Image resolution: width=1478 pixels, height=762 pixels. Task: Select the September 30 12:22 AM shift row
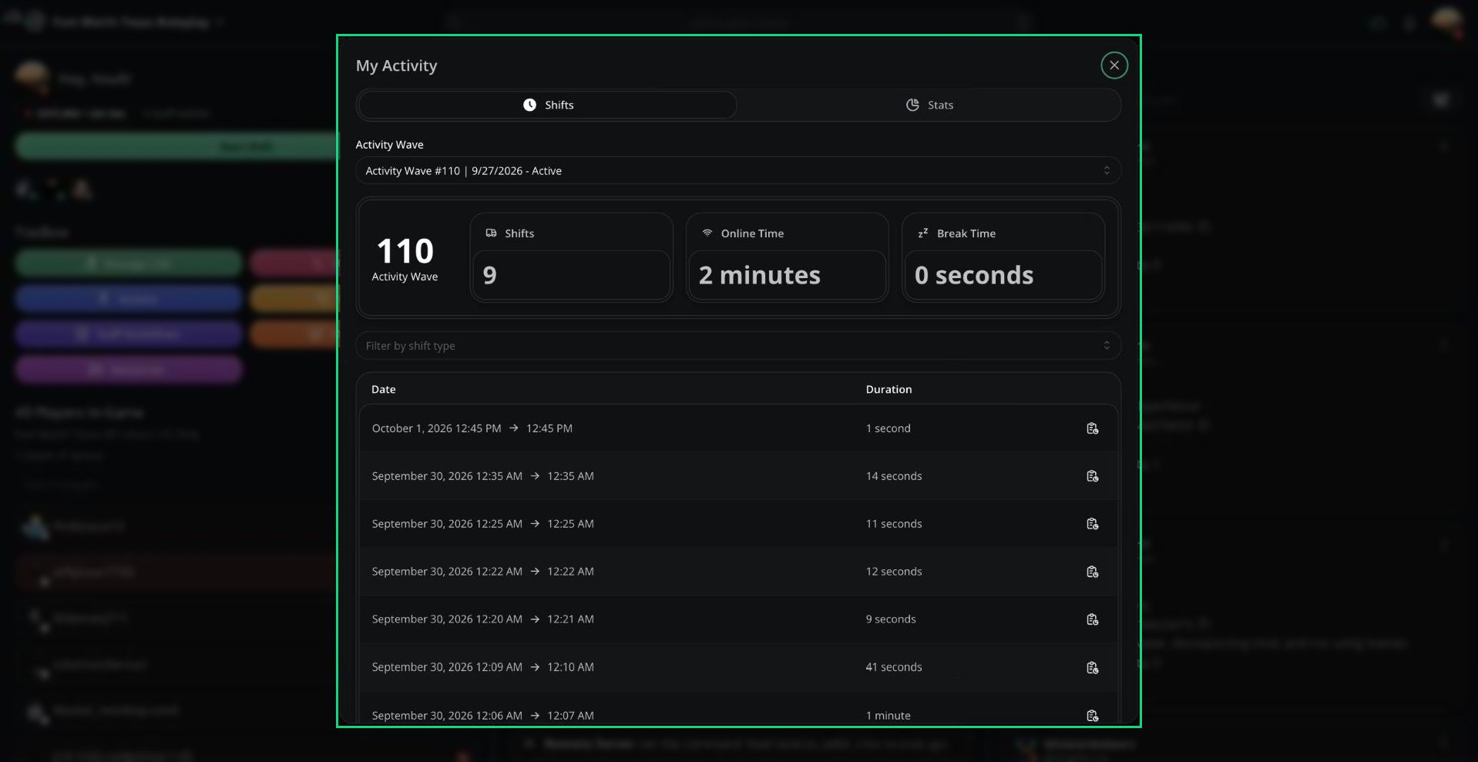[x=737, y=572]
